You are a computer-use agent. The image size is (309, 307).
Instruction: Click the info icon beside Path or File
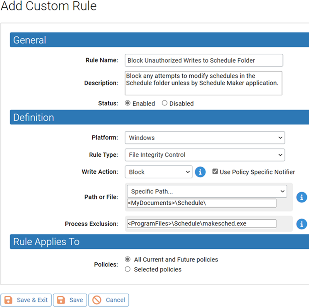[x=302, y=197]
